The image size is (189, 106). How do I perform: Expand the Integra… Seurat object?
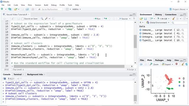click(x=141, y=37)
